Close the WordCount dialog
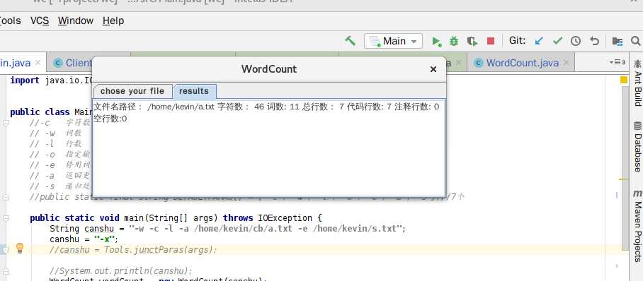This screenshot has width=643, height=281. click(x=433, y=69)
